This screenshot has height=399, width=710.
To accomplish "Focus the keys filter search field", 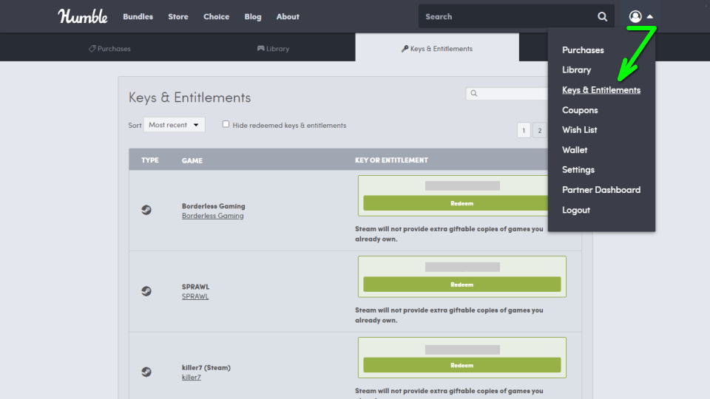I will [x=507, y=93].
